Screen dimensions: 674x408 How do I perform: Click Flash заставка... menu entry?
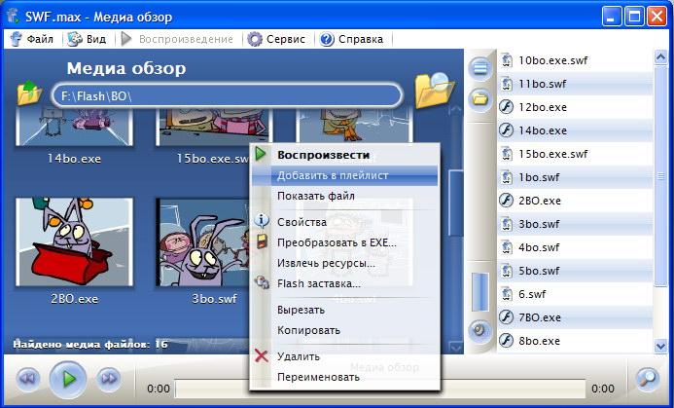[x=344, y=283]
